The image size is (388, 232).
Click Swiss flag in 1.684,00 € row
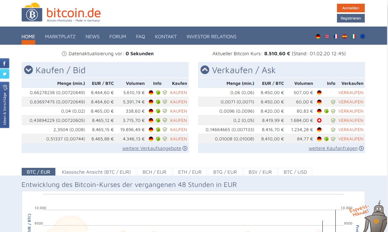pos(319,120)
